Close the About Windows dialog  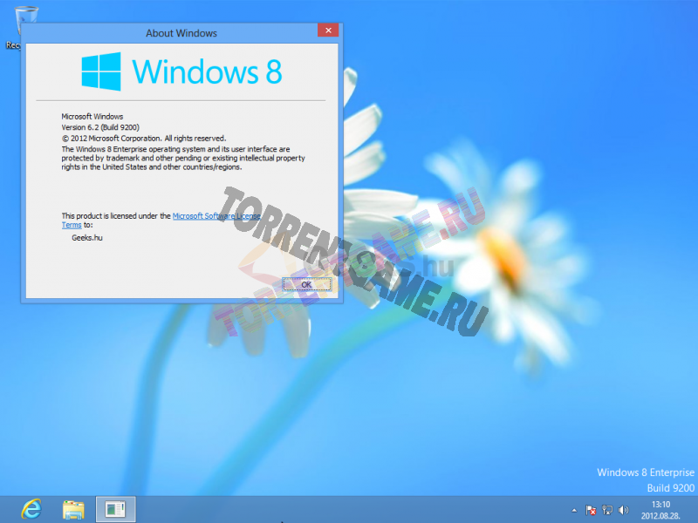pyautogui.click(x=328, y=31)
